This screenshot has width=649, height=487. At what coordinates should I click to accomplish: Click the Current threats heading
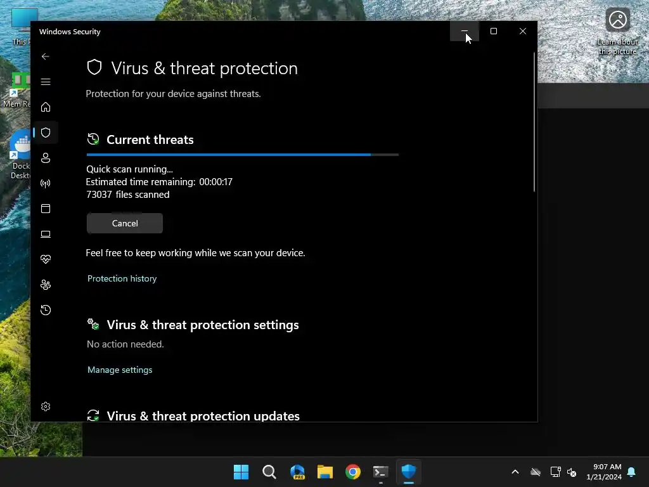coord(150,140)
